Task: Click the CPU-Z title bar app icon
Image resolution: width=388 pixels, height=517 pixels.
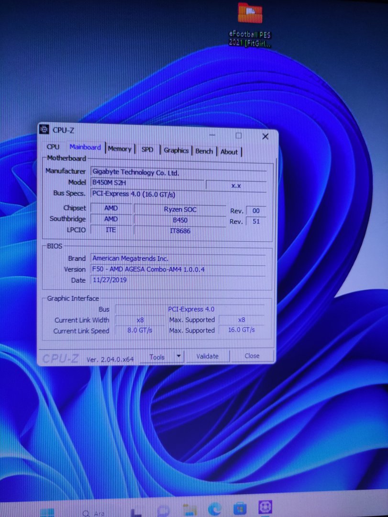Action: tap(44, 130)
